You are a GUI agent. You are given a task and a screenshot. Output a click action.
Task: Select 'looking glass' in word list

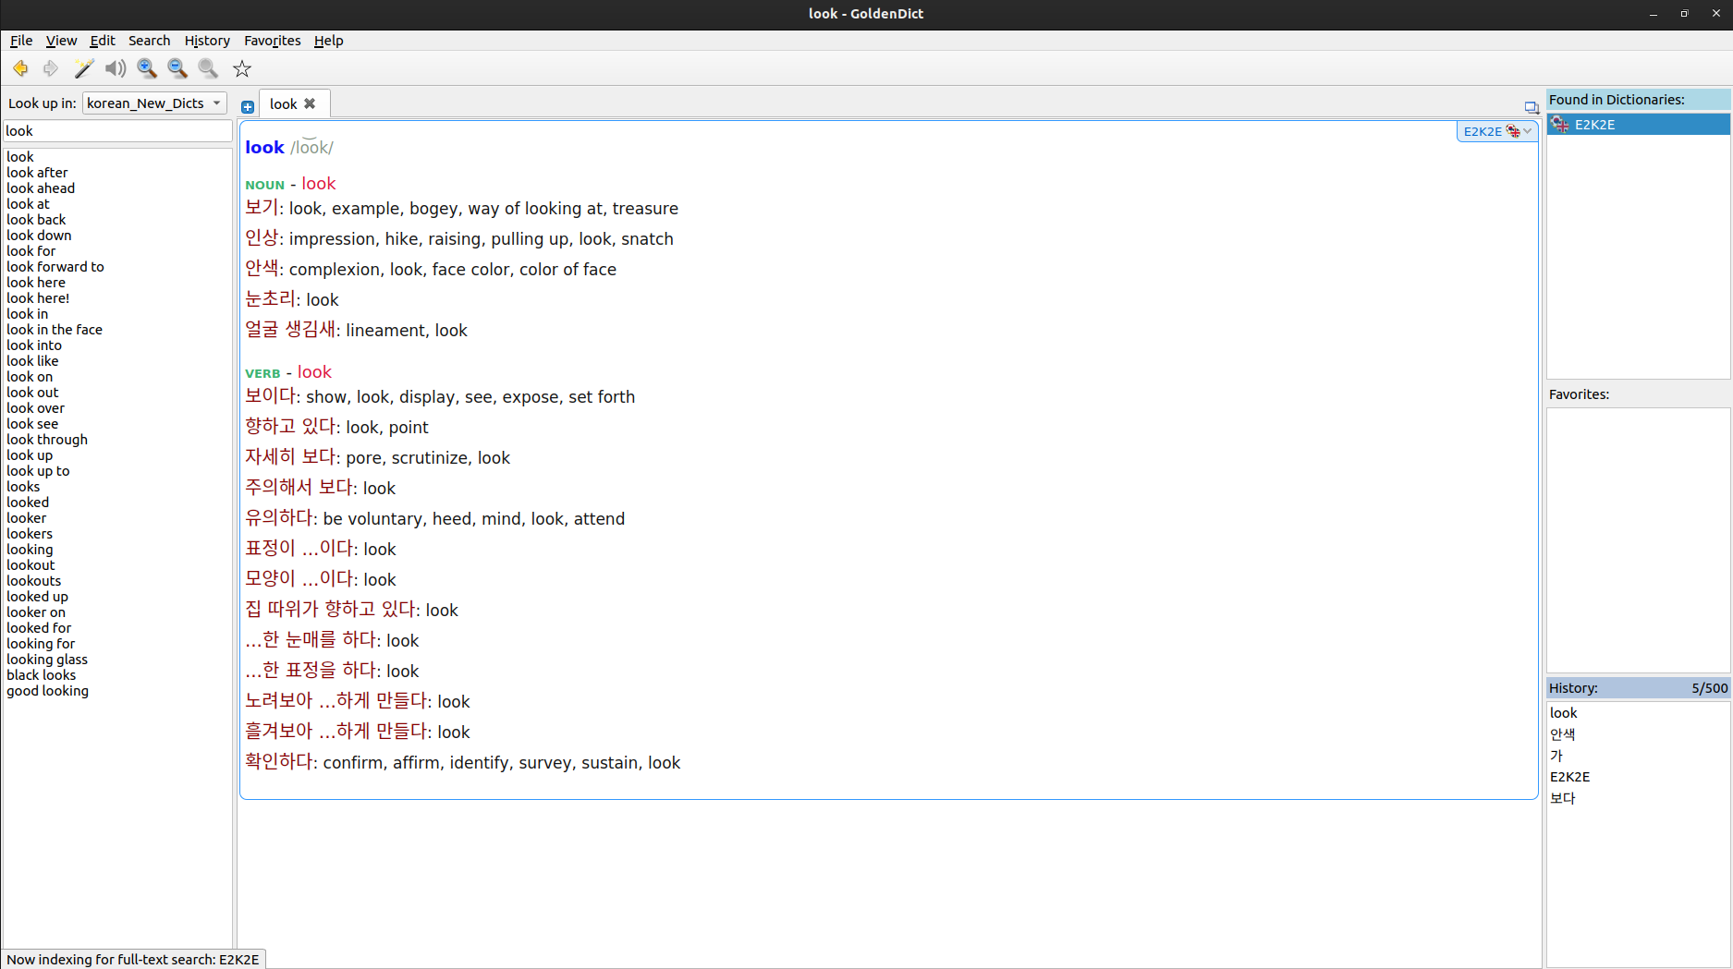pyautogui.click(x=47, y=660)
